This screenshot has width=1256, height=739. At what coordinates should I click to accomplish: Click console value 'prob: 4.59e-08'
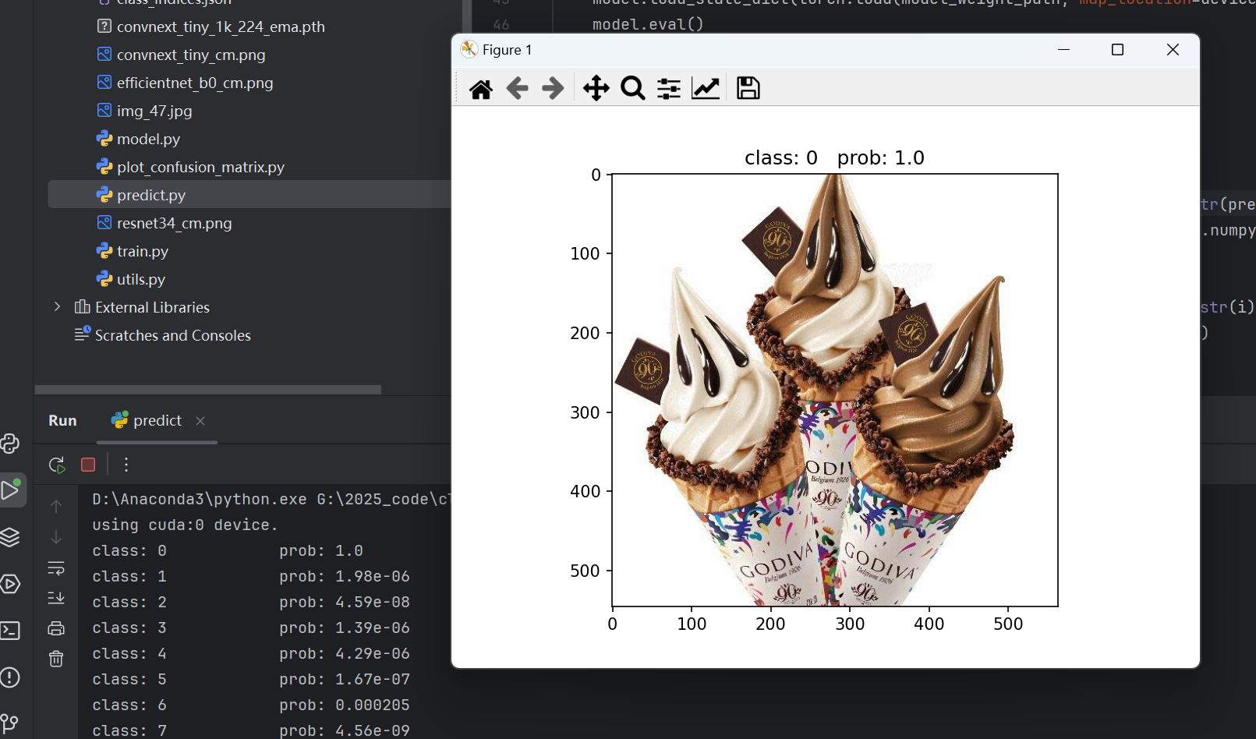click(345, 603)
